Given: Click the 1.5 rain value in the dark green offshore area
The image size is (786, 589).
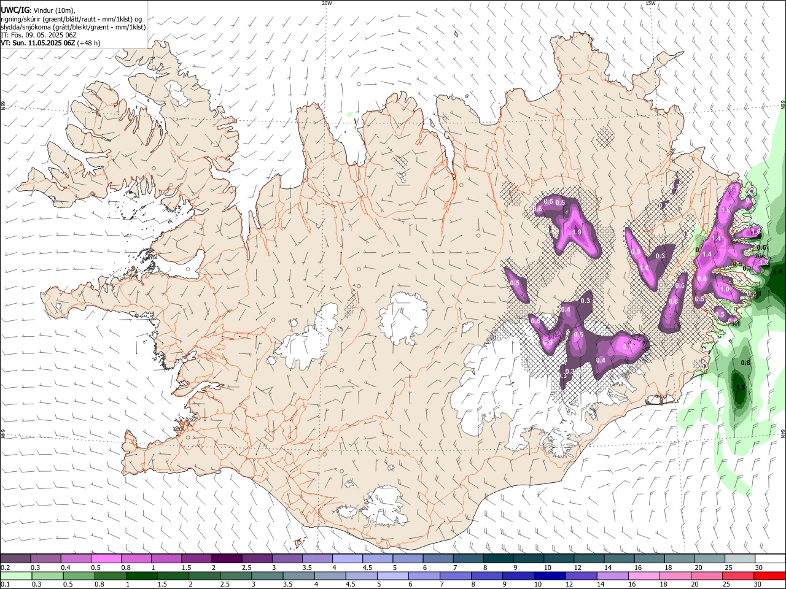Looking at the screenshot, I should [741, 388].
